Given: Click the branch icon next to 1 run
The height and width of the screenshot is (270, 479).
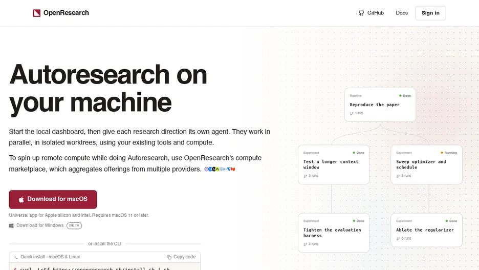Looking at the screenshot, I should click(352, 113).
